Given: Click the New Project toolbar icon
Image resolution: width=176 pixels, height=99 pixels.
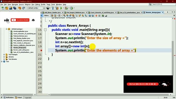Looking at the screenshot, I should click(7, 8).
